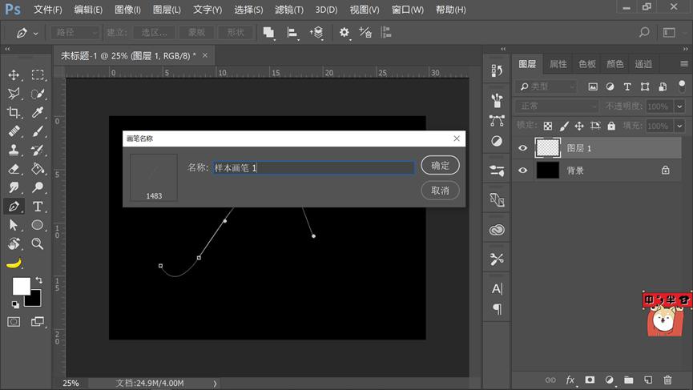Open the fill 100% dropdown arrow
This screenshot has height=390, width=693.
coord(679,126)
